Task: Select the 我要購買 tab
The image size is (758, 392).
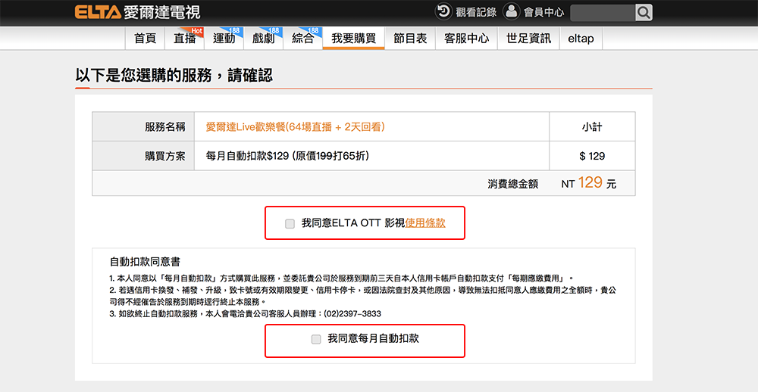Action: [x=353, y=39]
